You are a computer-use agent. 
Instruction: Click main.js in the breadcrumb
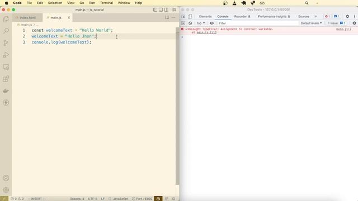pyautogui.click(x=26, y=25)
